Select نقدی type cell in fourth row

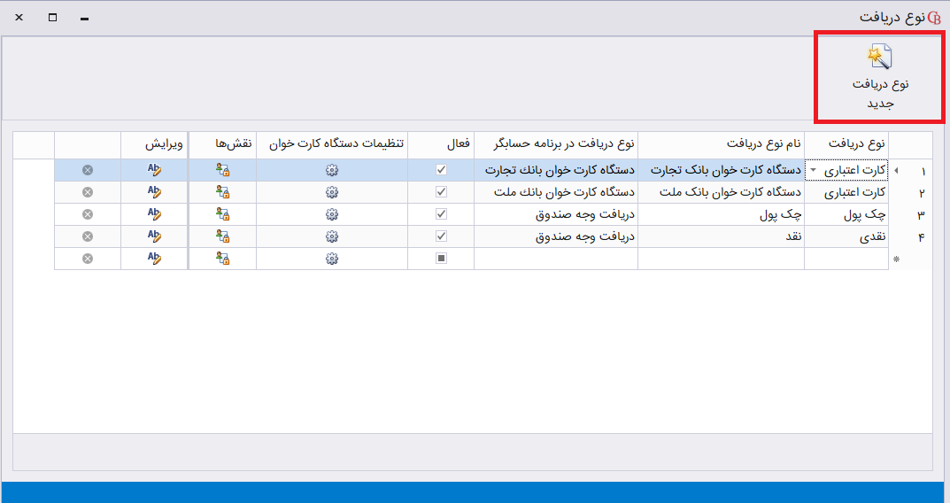click(x=846, y=236)
